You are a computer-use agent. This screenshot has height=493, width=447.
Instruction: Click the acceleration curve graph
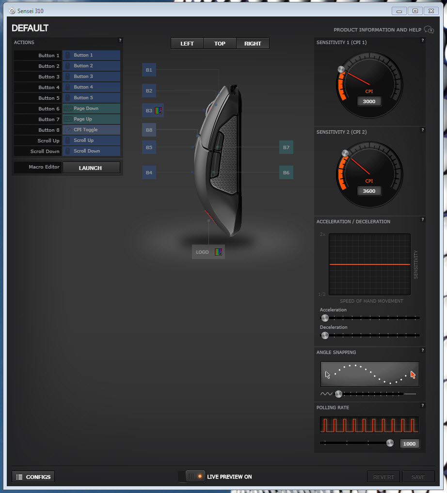pos(369,264)
